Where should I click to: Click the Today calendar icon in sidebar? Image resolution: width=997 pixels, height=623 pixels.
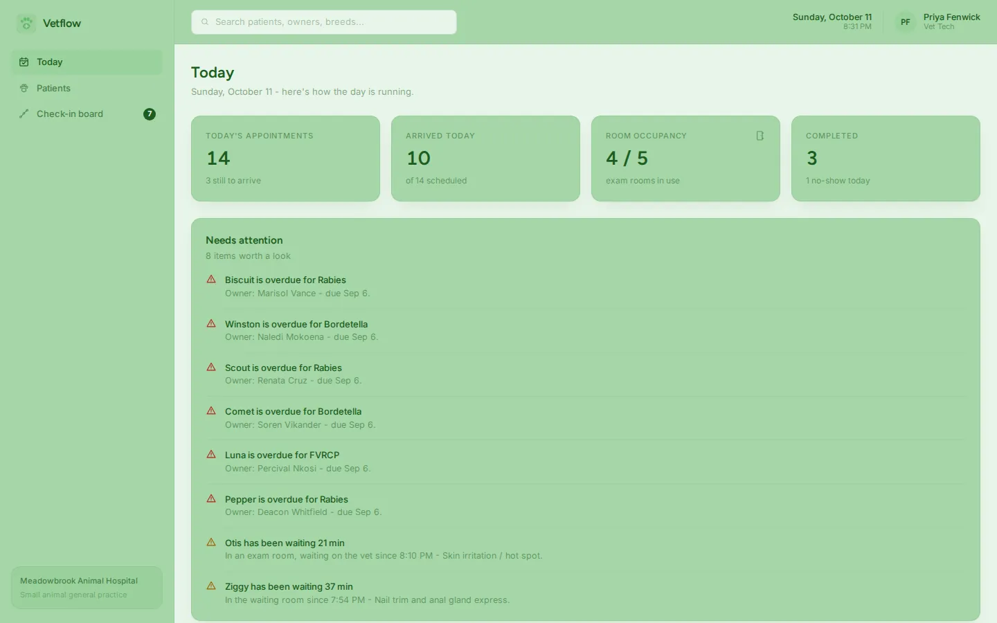pos(24,62)
